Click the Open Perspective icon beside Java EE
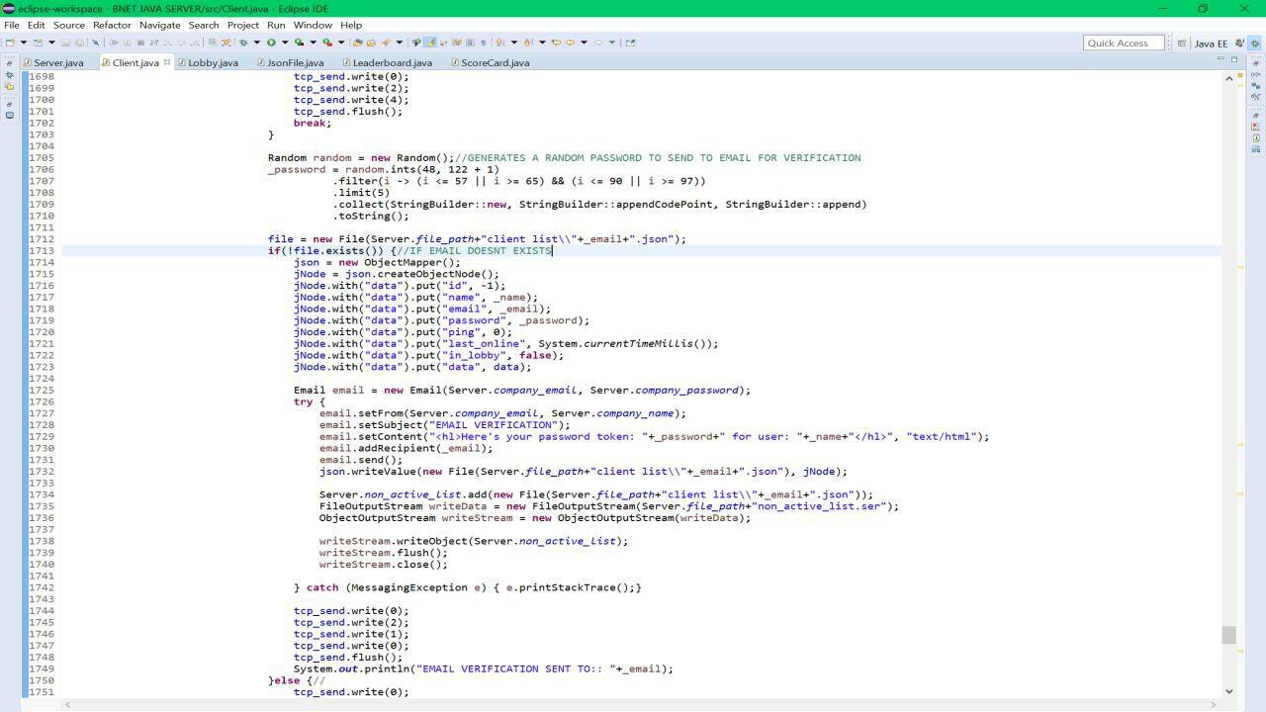 [1181, 44]
